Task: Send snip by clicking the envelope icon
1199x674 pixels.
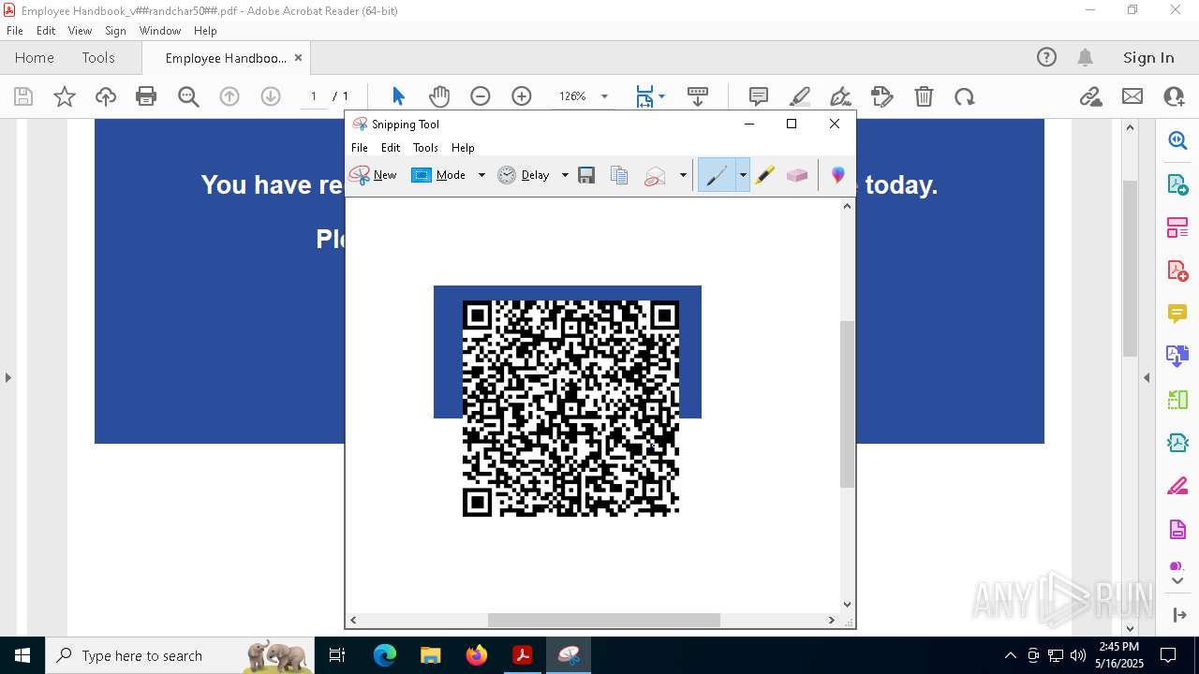Action: tap(656, 175)
